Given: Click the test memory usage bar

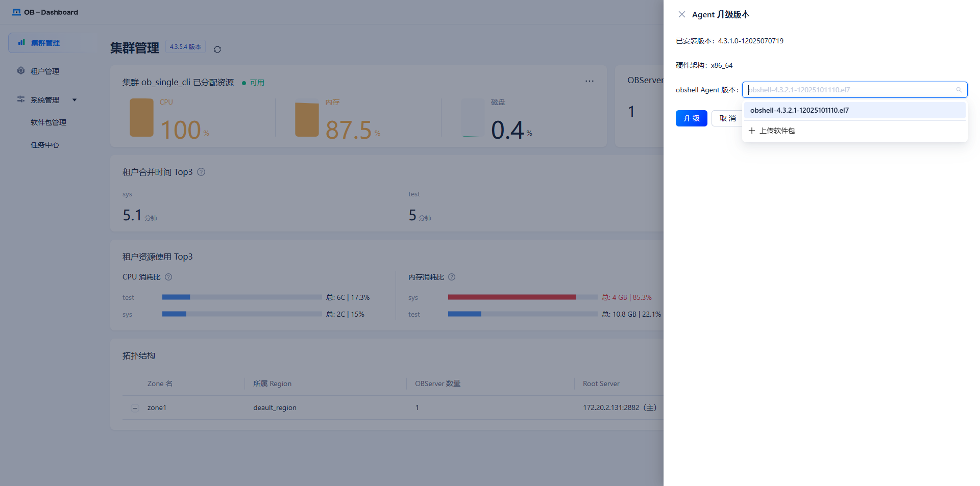Looking at the screenshot, I should 523,314.
